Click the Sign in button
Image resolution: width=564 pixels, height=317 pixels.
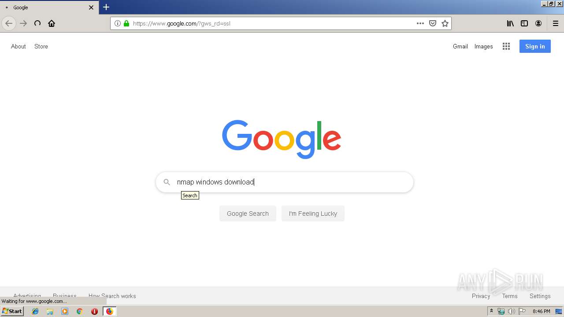(x=535, y=46)
